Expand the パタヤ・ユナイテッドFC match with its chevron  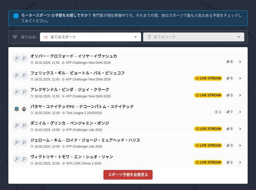[x=240, y=112]
